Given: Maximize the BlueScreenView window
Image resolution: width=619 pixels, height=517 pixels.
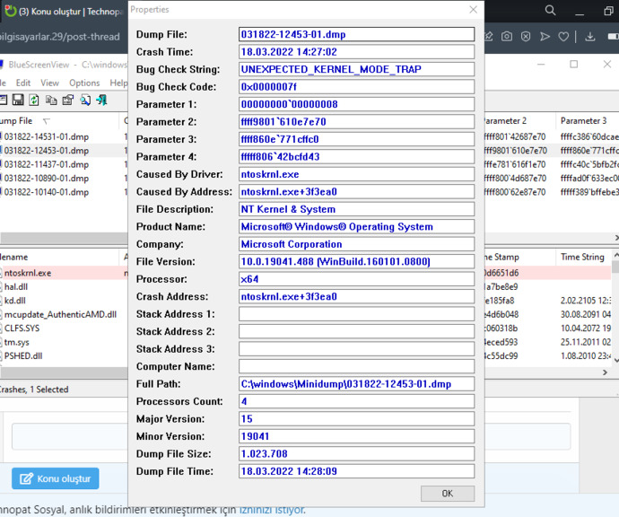Looking at the screenshot, I should pyautogui.click(x=574, y=64).
